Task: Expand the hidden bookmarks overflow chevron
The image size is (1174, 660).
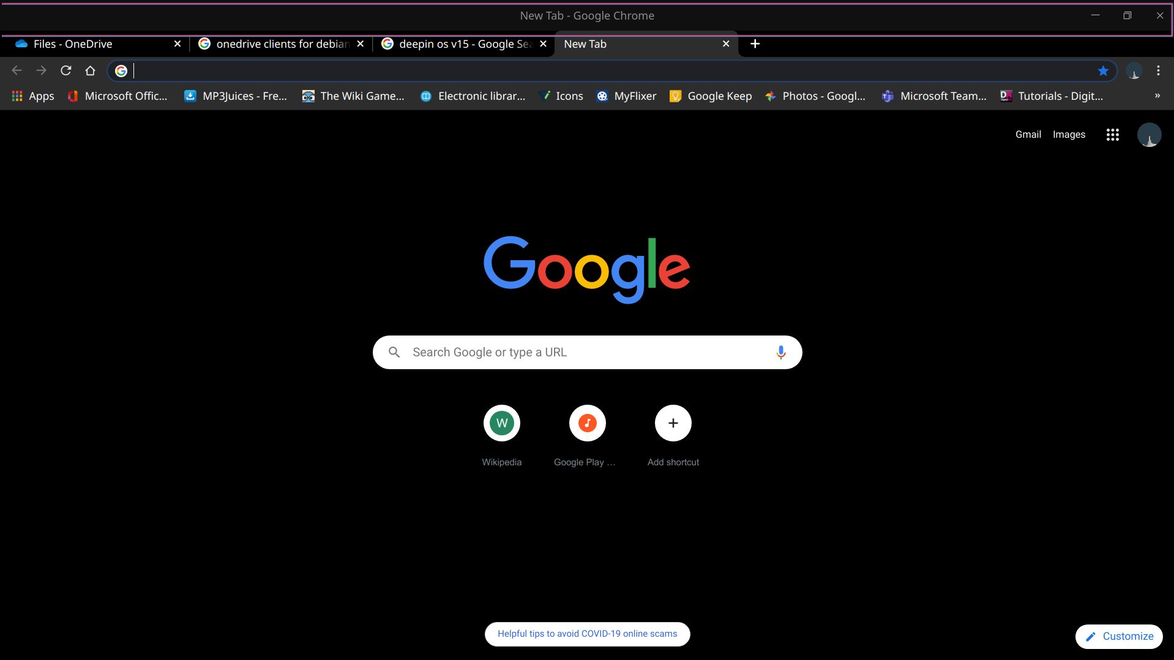Action: coord(1157,96)
